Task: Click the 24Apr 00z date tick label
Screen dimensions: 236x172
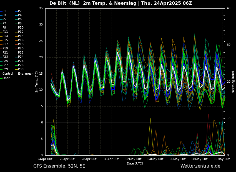Action: (x=45, y=159)
